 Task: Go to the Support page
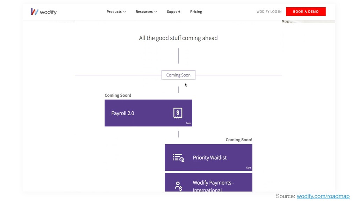(173, 12)
